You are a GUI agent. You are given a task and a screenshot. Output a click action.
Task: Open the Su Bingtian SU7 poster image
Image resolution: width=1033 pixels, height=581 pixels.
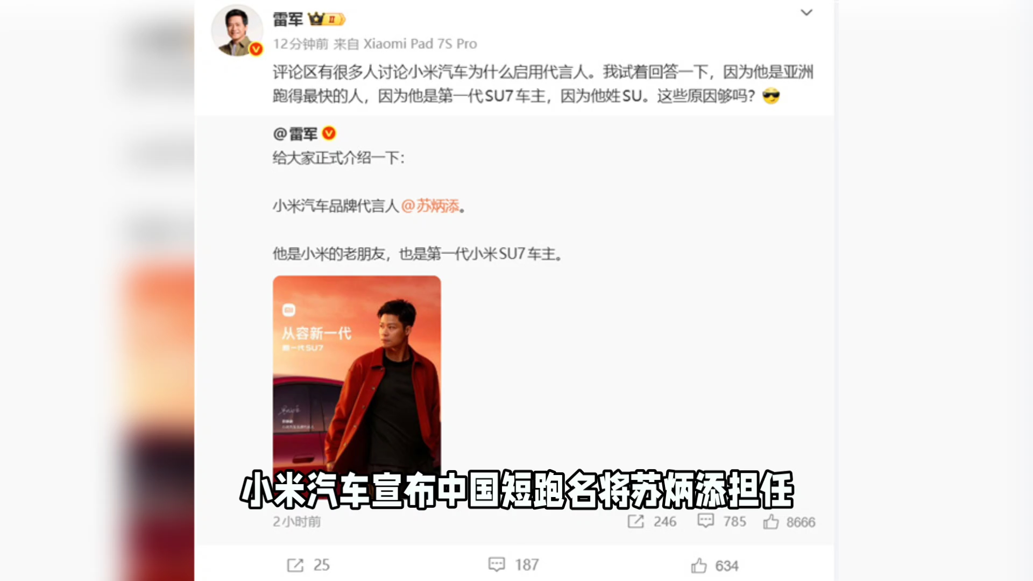[357, 377]
